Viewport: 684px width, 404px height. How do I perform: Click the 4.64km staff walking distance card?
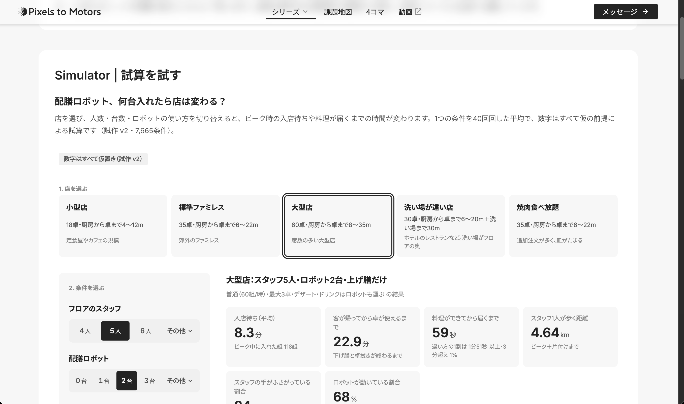570,337
